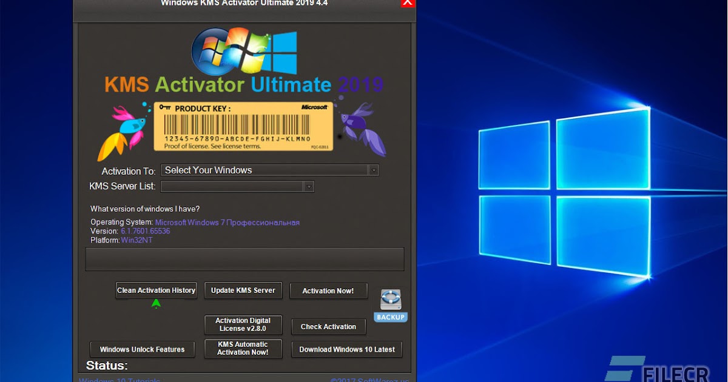Click the green arrow under Clean Activation History
Screen dimensions: 728x382
tap(156, 303)
